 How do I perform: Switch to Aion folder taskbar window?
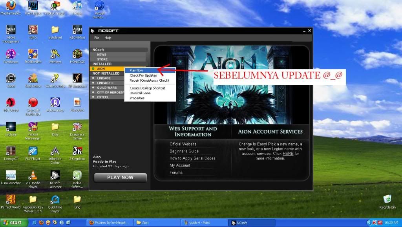click(x=156, y=223)
